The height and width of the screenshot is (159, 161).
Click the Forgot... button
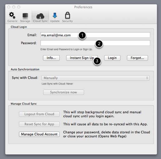137,58
